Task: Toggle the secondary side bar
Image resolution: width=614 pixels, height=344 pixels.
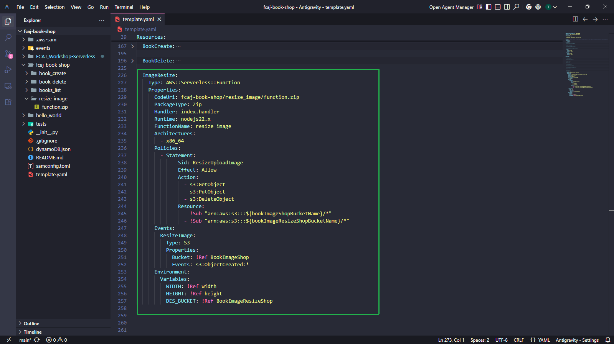Action: [x=507, y=7]
